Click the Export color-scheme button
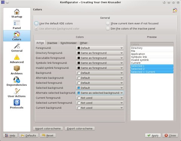The width and height of the screenshot is (181, 141). 80,129
